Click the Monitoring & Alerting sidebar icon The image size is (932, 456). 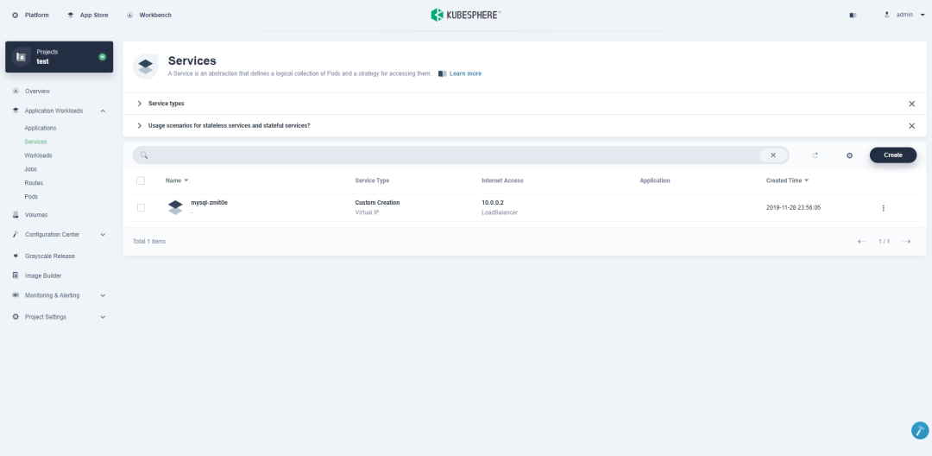[16, 294]
